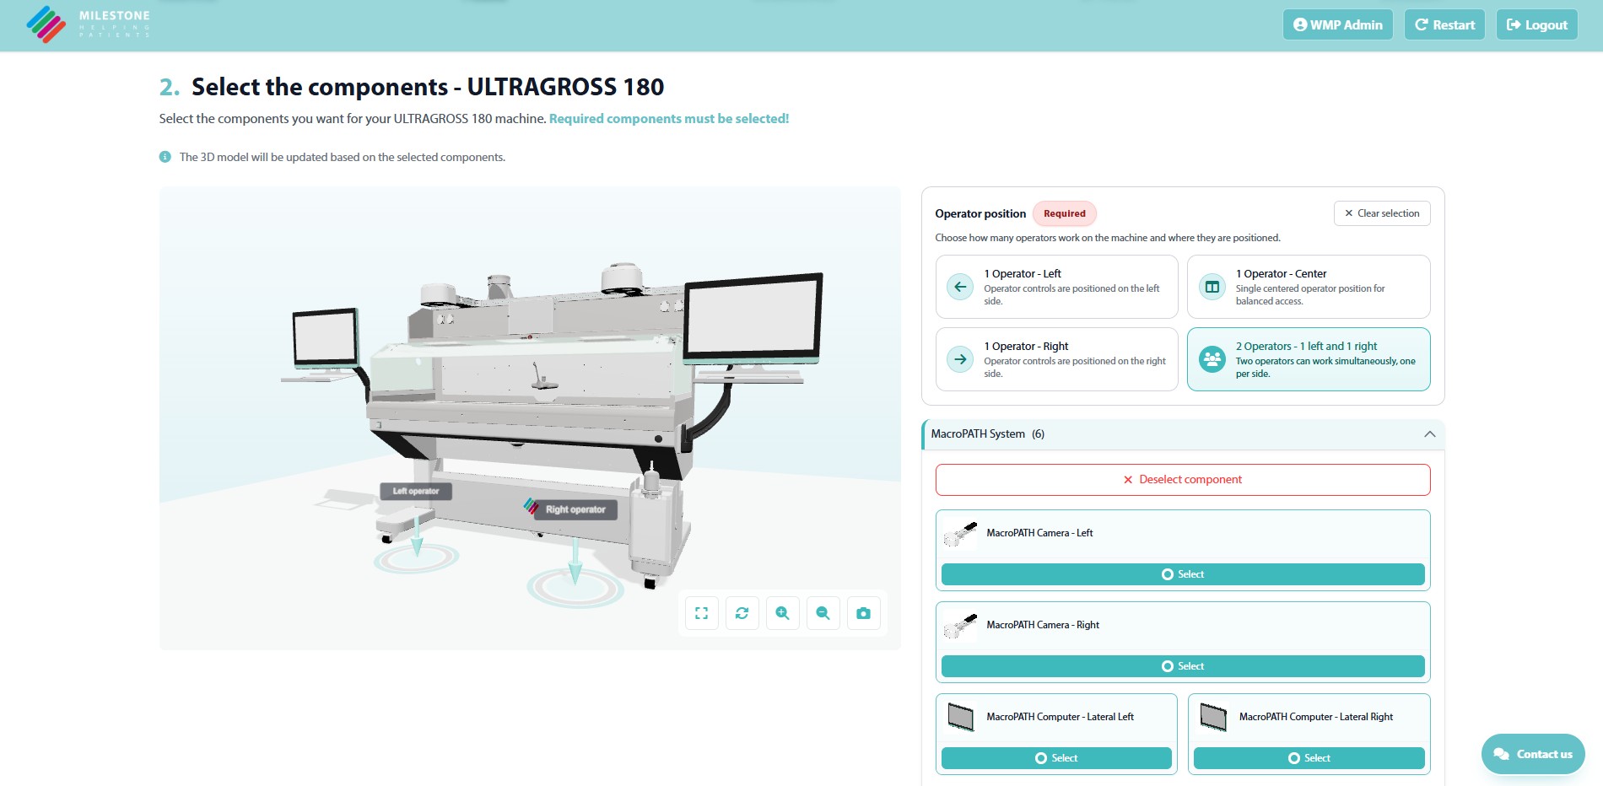Click the two-people icon of 2 Operators
The width and height of the screenshot is (1603, 786).
point(1212,359)
